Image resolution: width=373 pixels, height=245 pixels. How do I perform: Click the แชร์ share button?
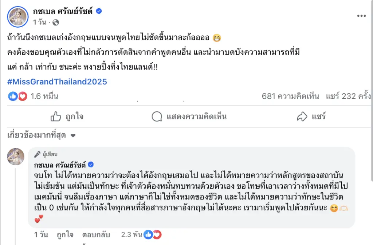(311, 116)
